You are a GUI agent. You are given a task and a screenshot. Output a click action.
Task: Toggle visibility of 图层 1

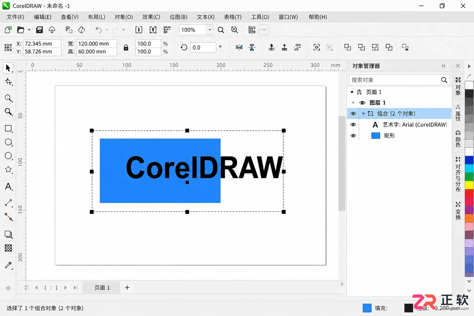tap(362, 103)
